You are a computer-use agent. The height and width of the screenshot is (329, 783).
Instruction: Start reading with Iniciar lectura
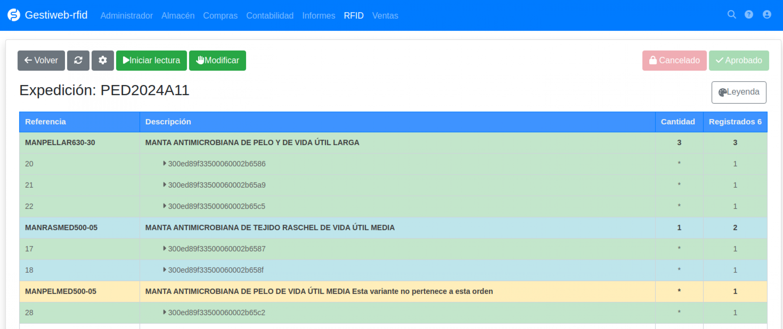[x=151, y=60]
